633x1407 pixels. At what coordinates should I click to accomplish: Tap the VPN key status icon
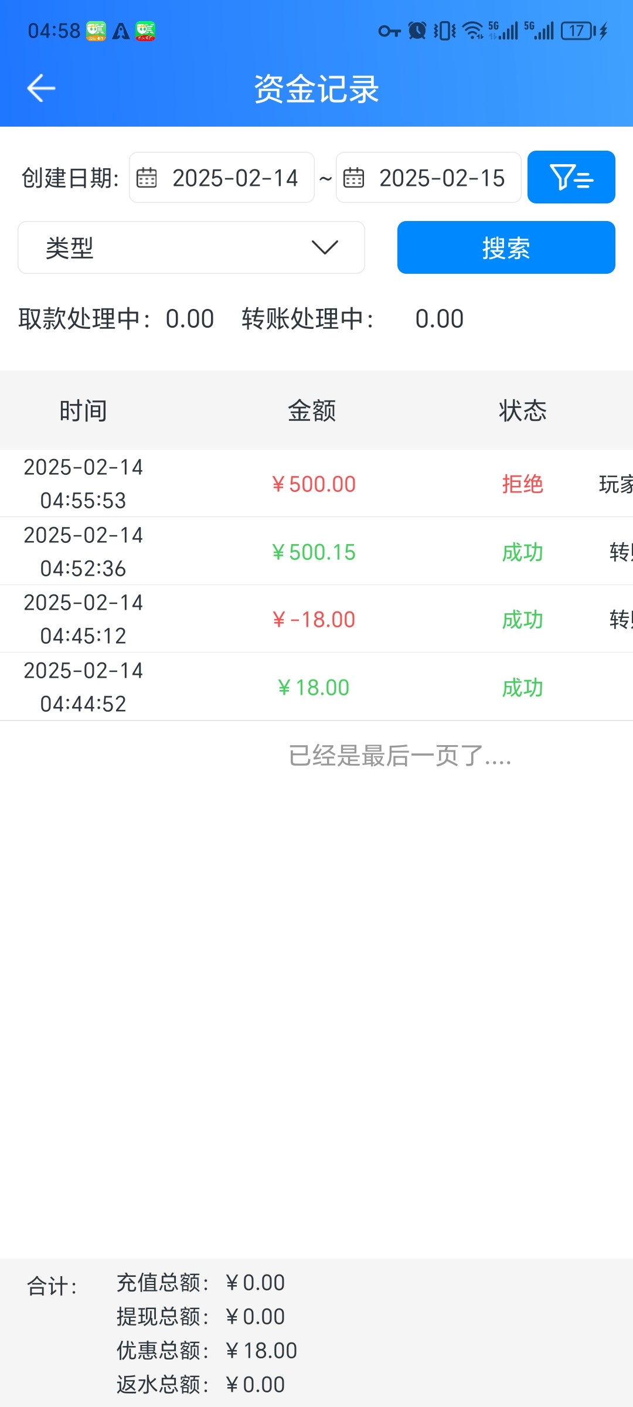[x=389, y=30]
